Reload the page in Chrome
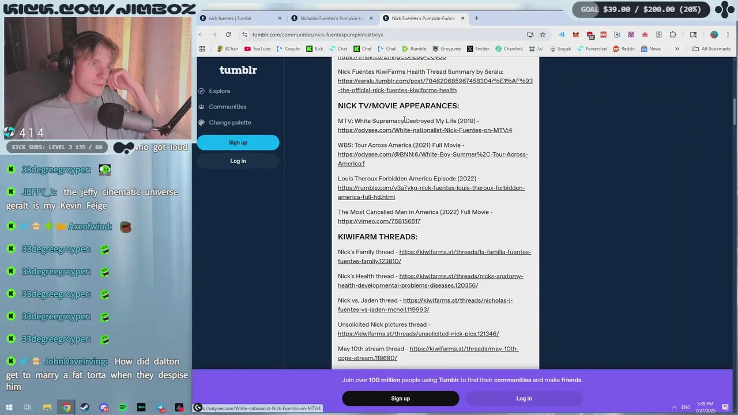 click(228, 35)
